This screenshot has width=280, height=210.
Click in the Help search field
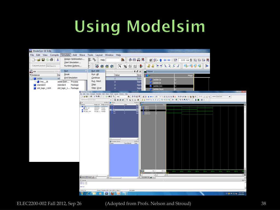click(113, 60)
